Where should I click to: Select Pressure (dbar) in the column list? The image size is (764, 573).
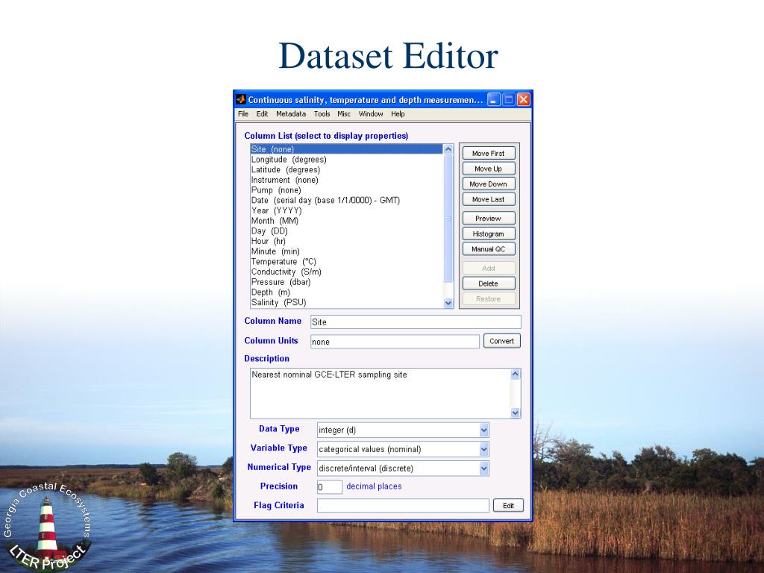346,282
